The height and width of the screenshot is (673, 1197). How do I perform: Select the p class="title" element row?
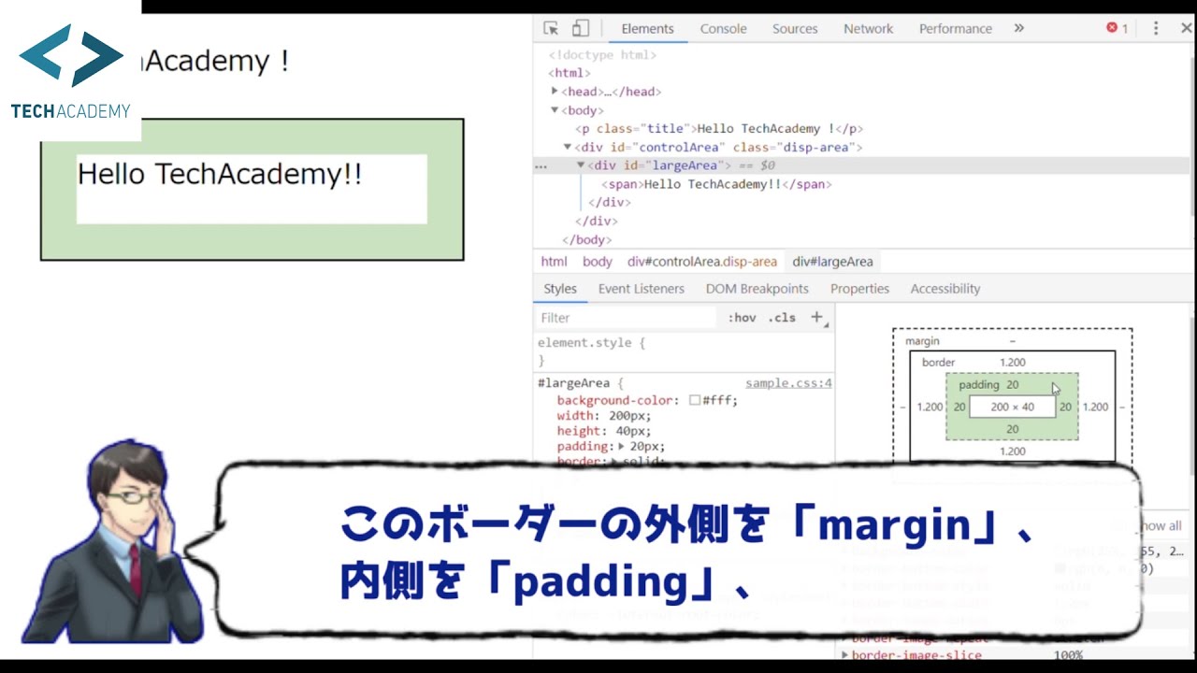pos(719,129)
